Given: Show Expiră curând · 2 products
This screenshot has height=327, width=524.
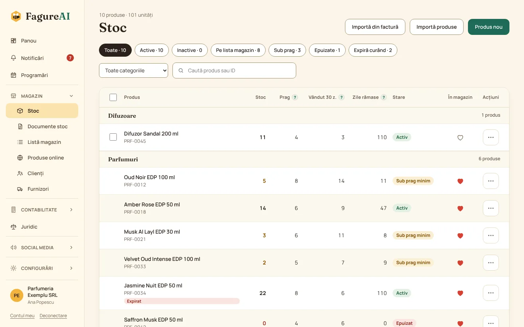Looking at the screenshot, I should coord(373,50).
